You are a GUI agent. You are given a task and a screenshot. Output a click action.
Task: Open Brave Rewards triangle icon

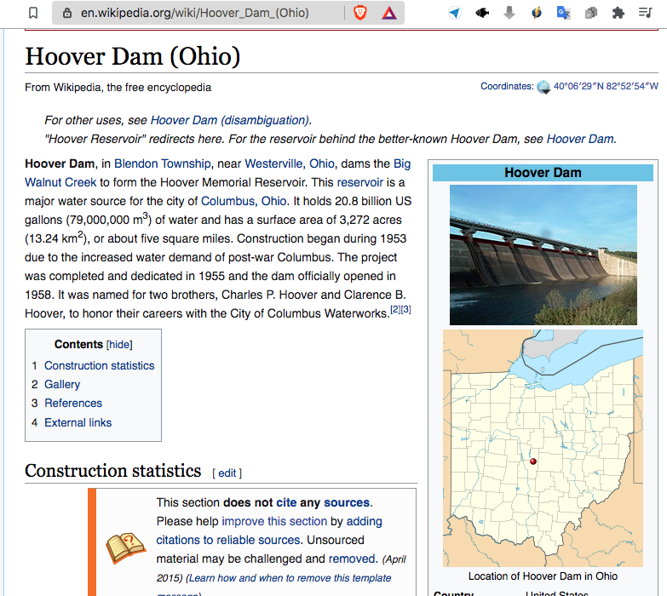pyautogui.click(x=388, y=14)
